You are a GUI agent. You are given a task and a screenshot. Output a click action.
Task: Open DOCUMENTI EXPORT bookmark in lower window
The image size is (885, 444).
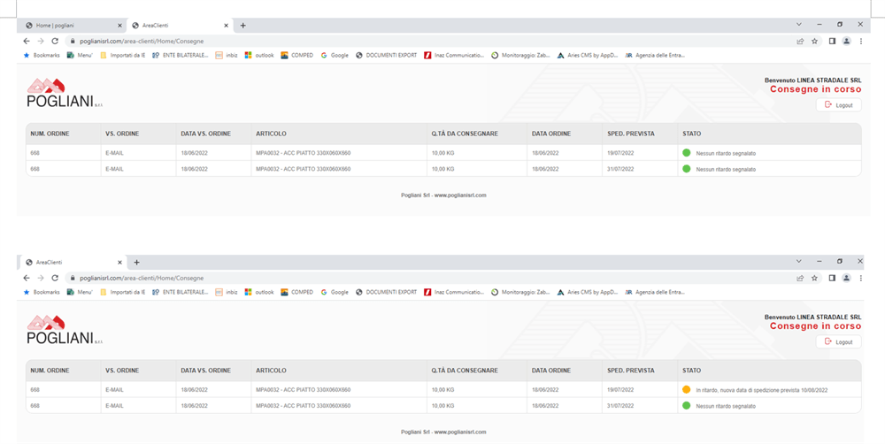tap(387, 292)
